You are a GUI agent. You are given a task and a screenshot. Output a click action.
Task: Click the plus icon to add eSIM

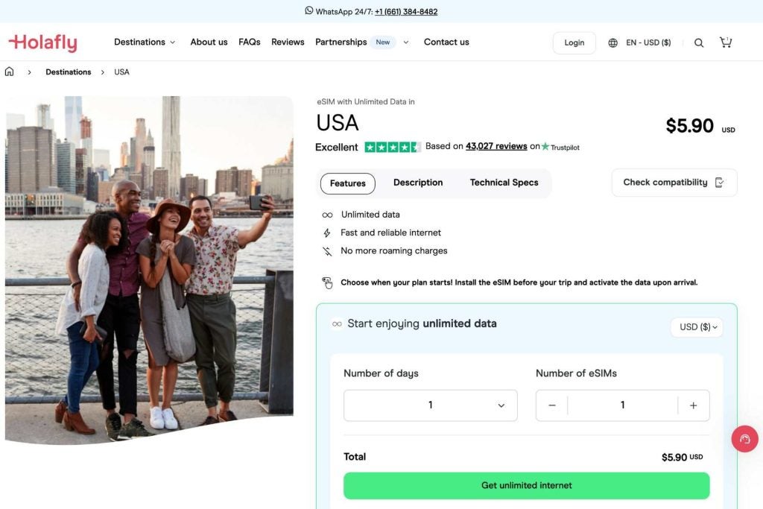[x=693, y=405]
